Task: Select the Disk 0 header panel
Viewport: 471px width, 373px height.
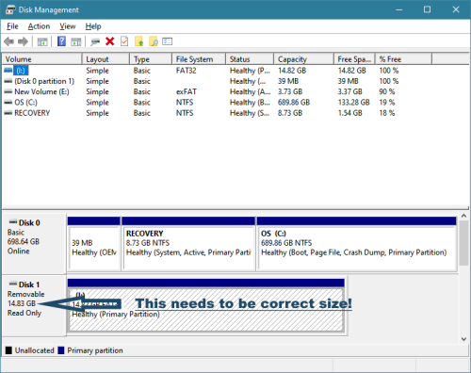Action: [34, 243]
